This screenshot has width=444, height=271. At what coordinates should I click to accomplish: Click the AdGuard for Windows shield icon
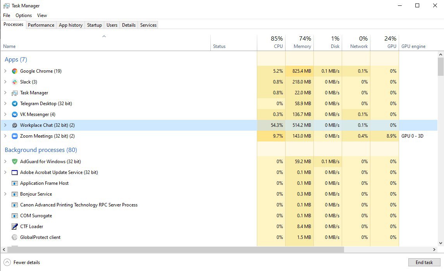tap(15, 162)
